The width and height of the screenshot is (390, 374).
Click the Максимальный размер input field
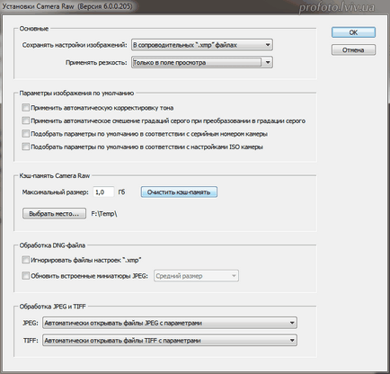point(103,192)
